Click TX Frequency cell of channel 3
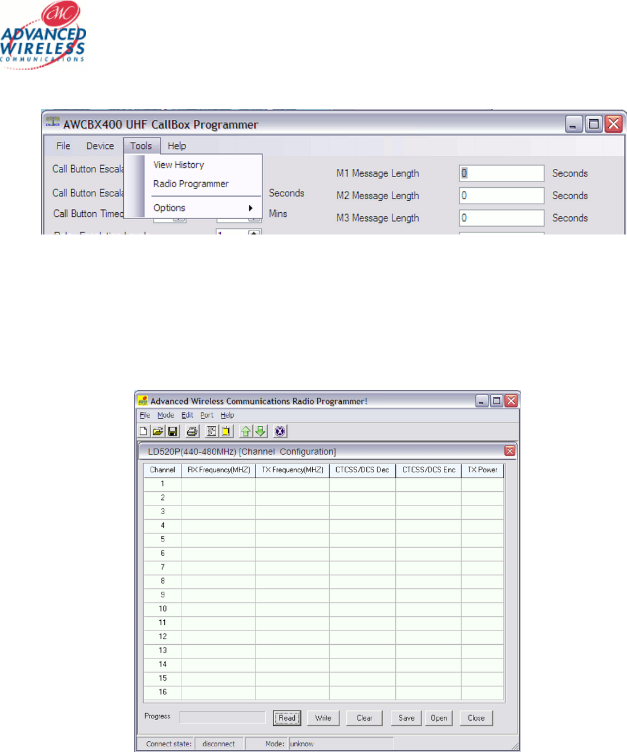Screen dimensions: 627x752 pos(293,512)
